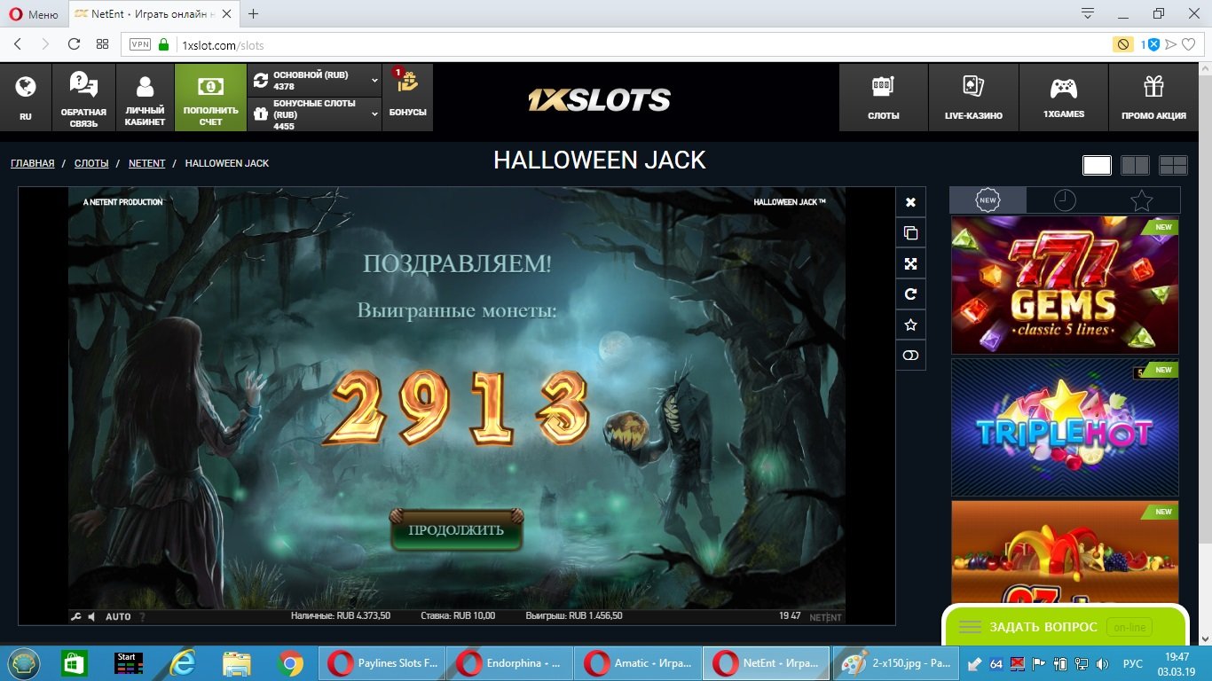Expand the Основной (RUB) account dropdown

(x=374, y=81)
